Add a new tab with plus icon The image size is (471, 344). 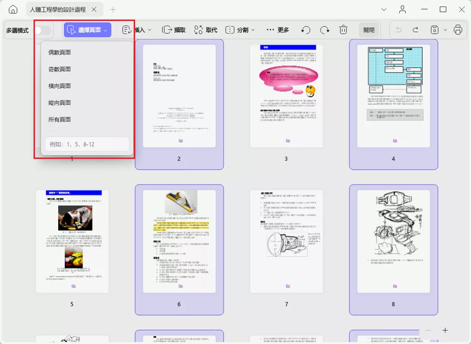pyautogui.click(x=113, y=10)
